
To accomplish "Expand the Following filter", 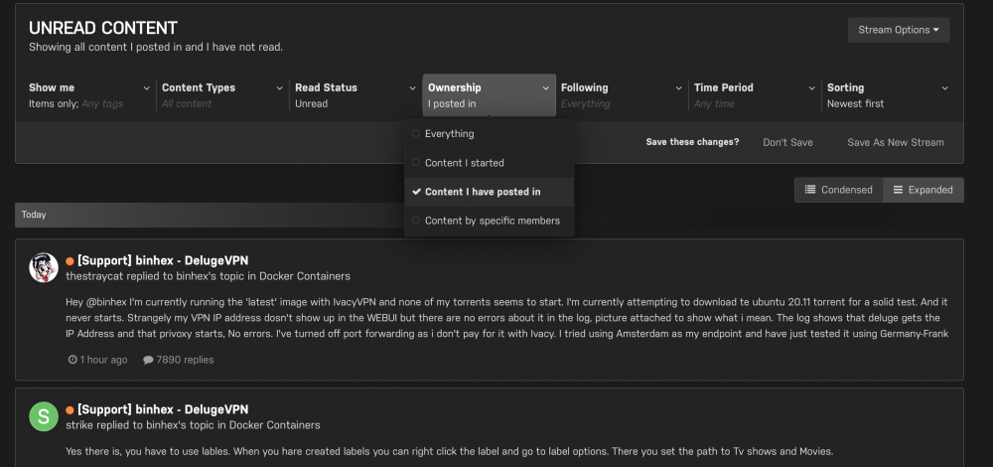I will click(622, 95).
